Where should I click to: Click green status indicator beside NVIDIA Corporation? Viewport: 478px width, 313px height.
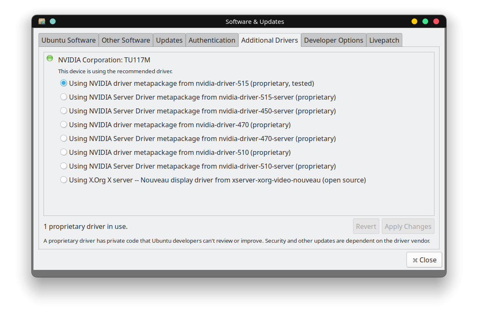click(50, 58)
